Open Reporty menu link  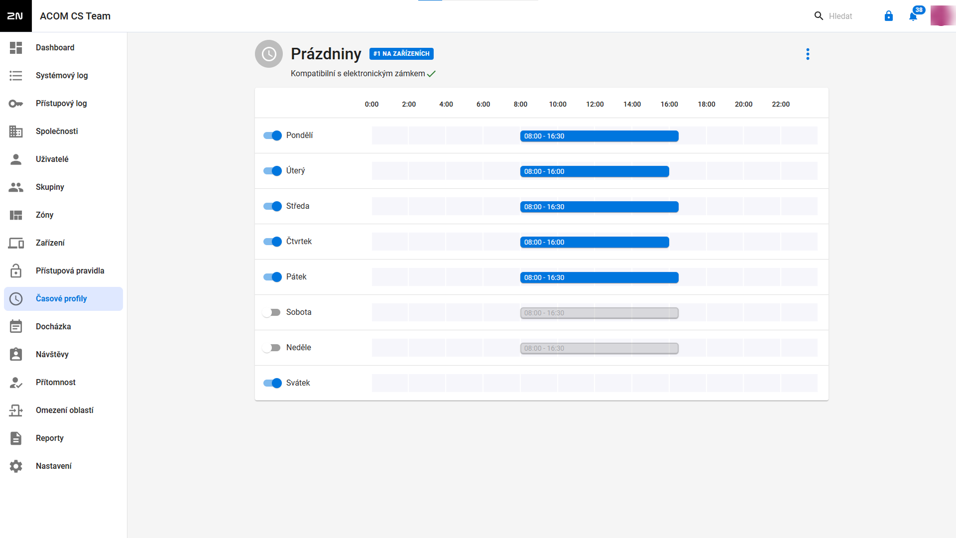coord(63,438)
